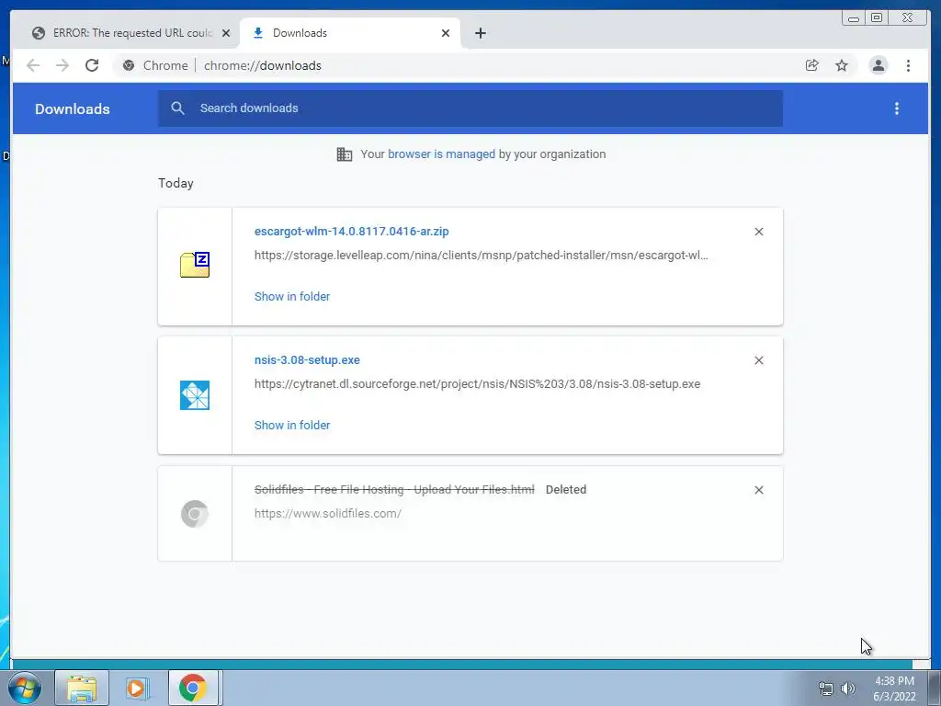Image resolution: width=941 pixels, height=706 pixels.
Task: Minimize the Chrome window
Action: tap(854, 18)
